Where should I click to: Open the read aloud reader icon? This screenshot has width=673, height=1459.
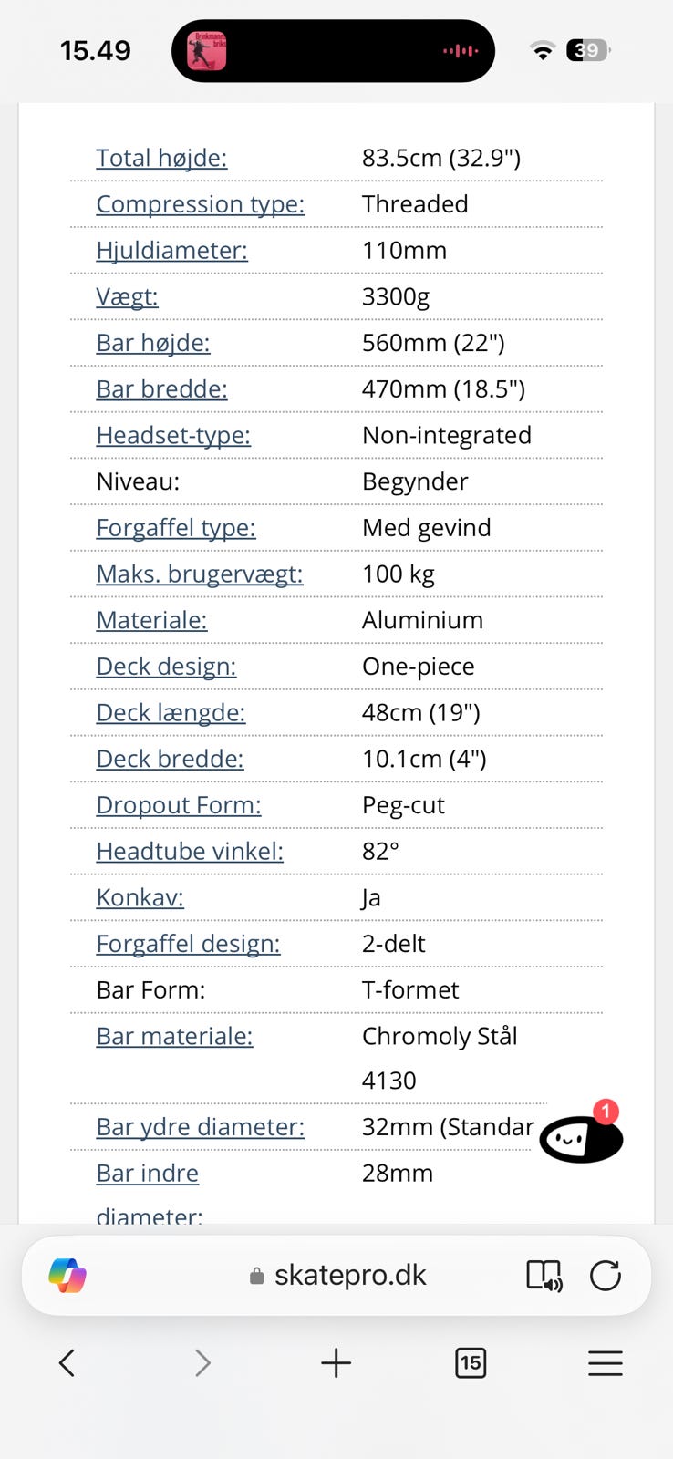544,1275
